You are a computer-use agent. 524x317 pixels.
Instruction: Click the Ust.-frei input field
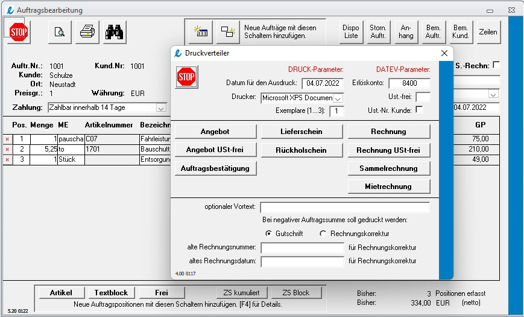[x=423, y=97]
